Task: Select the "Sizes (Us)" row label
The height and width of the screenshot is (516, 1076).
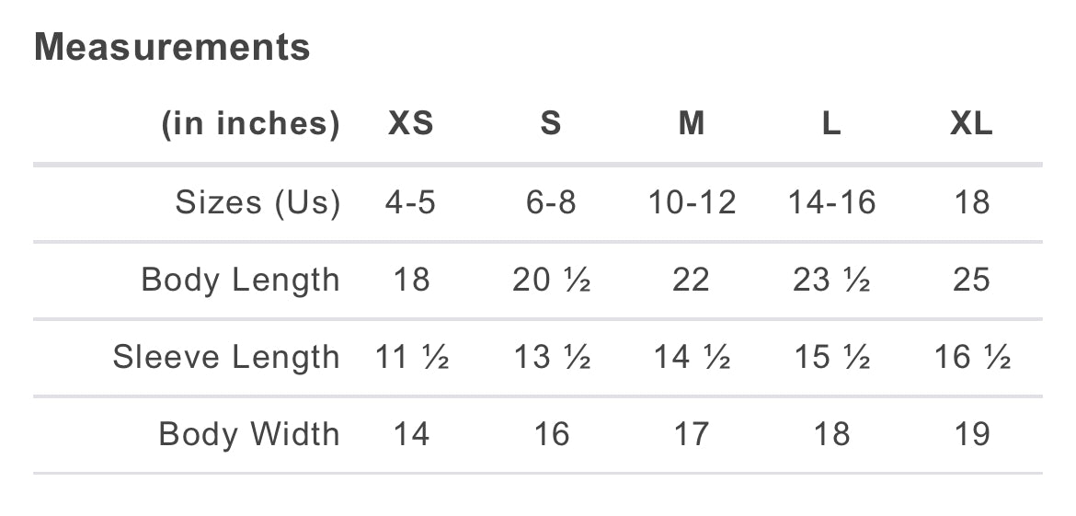Action: (258, 202)
